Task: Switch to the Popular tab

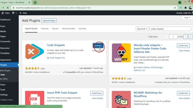Action: pos(55,28)
